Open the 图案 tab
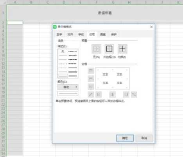The height and width of the screenshot is (157, 183). [x=103, y=34]
